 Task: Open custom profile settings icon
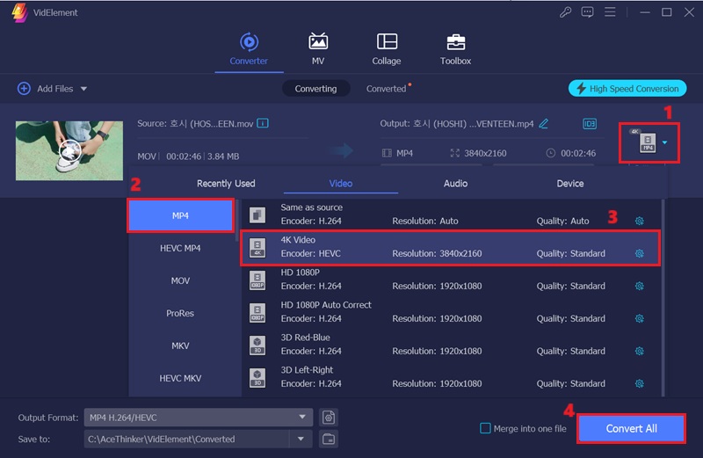(x=329, y=418)
